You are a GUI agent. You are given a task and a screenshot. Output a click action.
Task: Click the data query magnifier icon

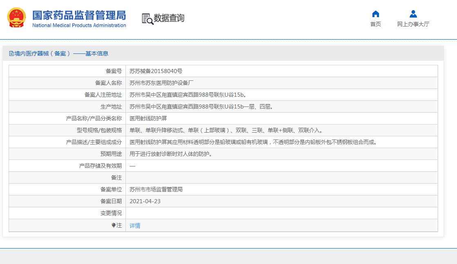pos(148,19)
